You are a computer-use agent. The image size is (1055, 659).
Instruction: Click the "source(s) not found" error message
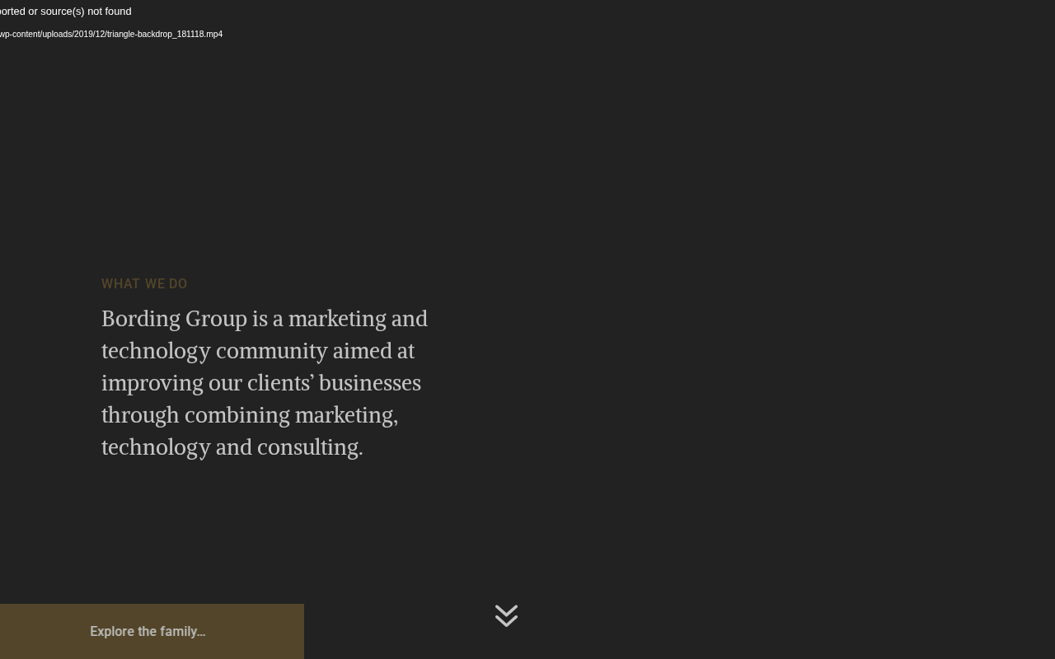(x=66, y=12)
